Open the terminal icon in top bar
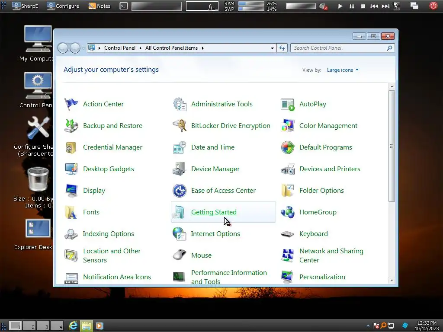Viewport: 443px width, 332px height. 123,6
